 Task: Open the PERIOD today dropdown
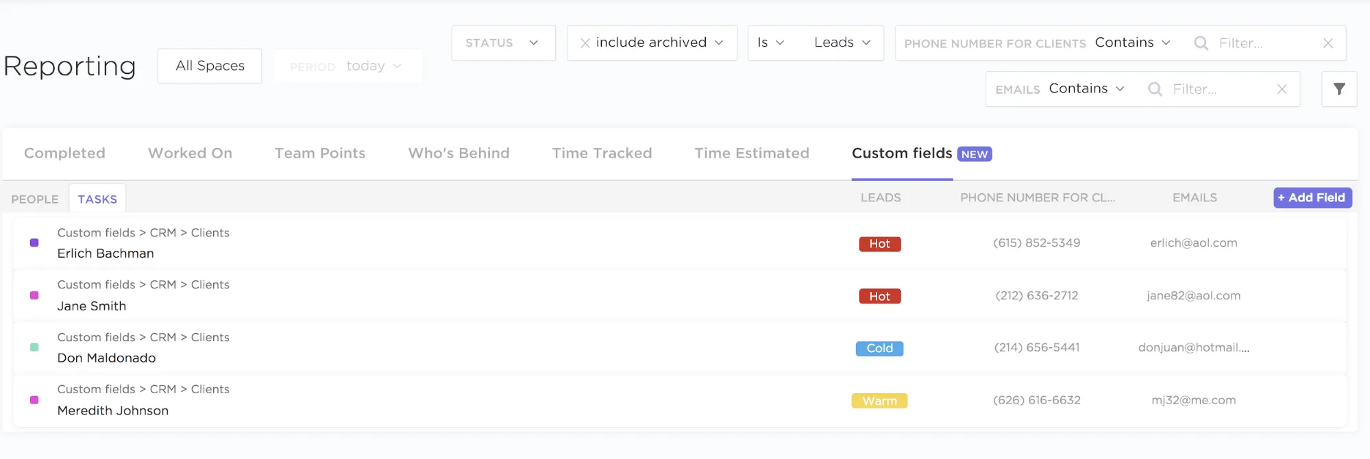pos(347,66)
